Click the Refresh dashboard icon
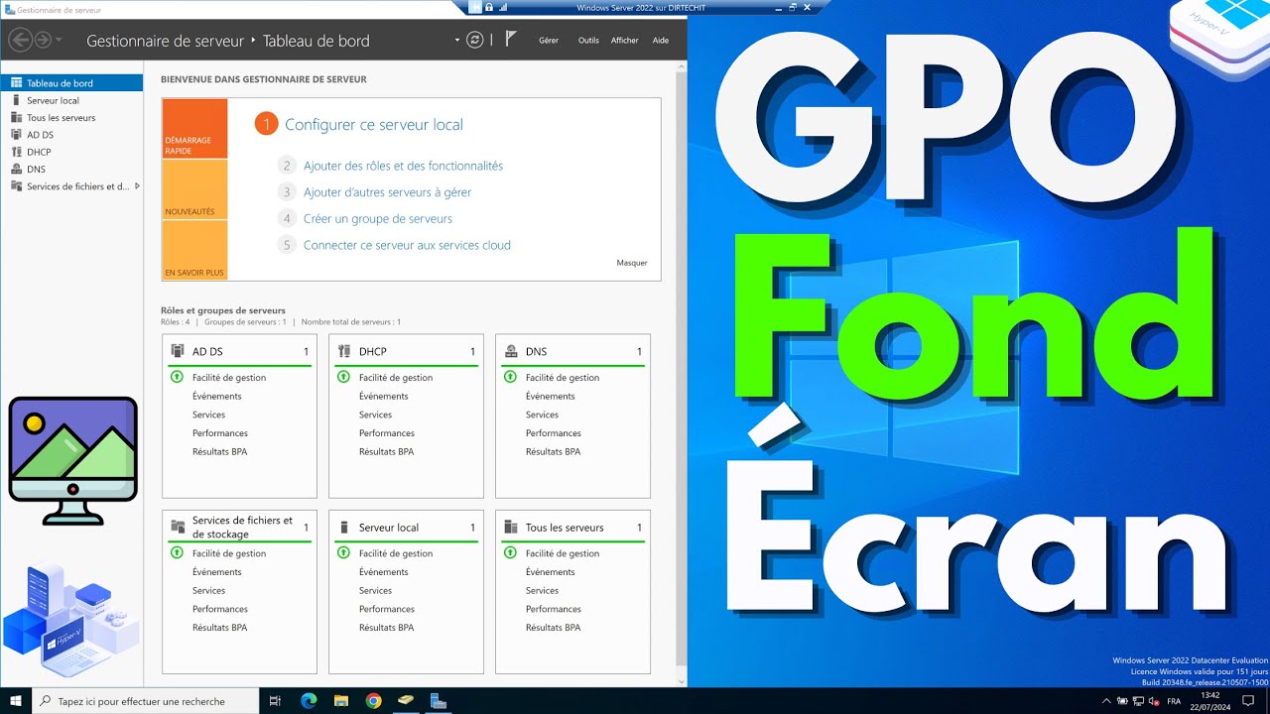 point(475,40)
